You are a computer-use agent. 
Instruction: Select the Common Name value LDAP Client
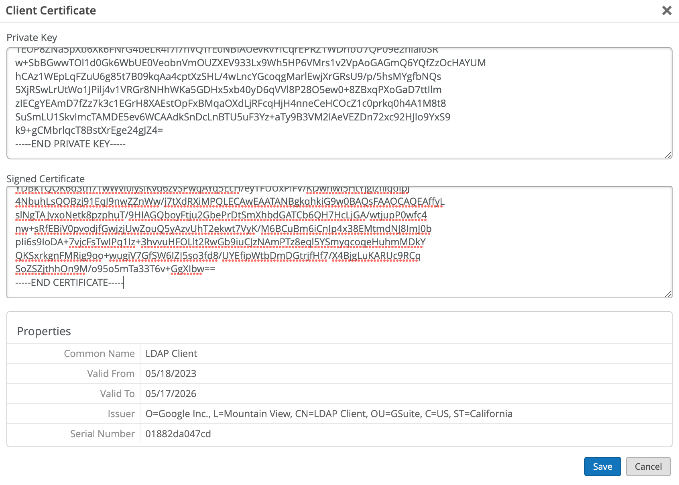coord(171,354)
